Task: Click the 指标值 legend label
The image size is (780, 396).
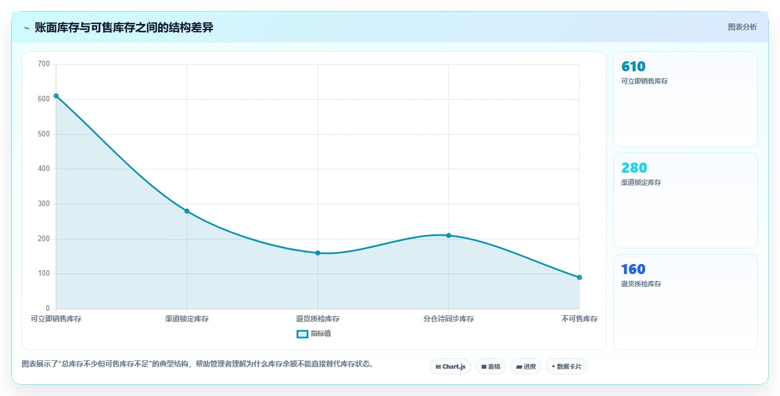Action: [321, 334]
